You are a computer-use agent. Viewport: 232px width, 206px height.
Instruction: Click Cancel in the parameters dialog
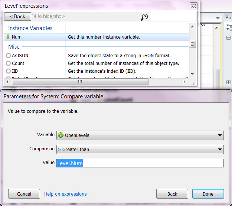24,194
